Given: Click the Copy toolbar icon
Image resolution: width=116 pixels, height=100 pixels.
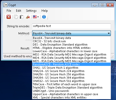Looking at the screenshot, I should point(16,17).
